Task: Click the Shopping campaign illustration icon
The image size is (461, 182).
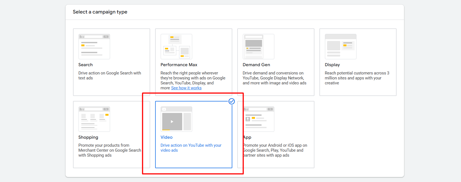Action: (x=94, y=119)
